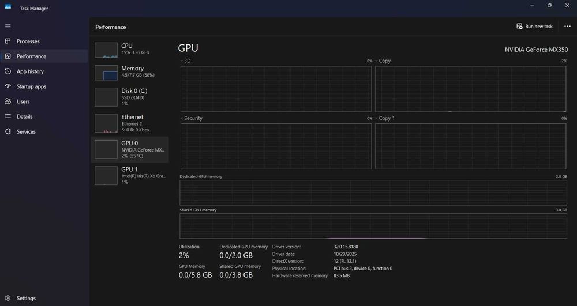The height and width of the screenshot is (306, 577).
Task: Click the Startup apps gauge icon
Action: pos(8,86)
